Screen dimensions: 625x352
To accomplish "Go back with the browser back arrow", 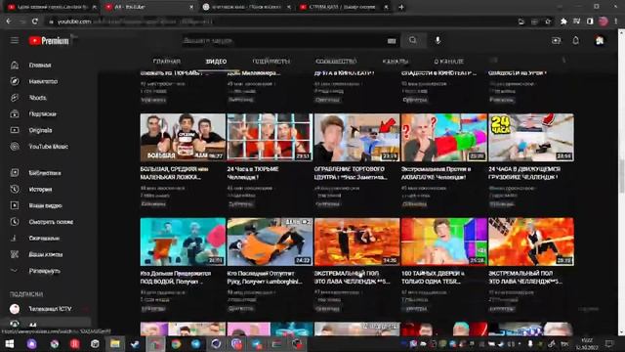I will (9, 22).
